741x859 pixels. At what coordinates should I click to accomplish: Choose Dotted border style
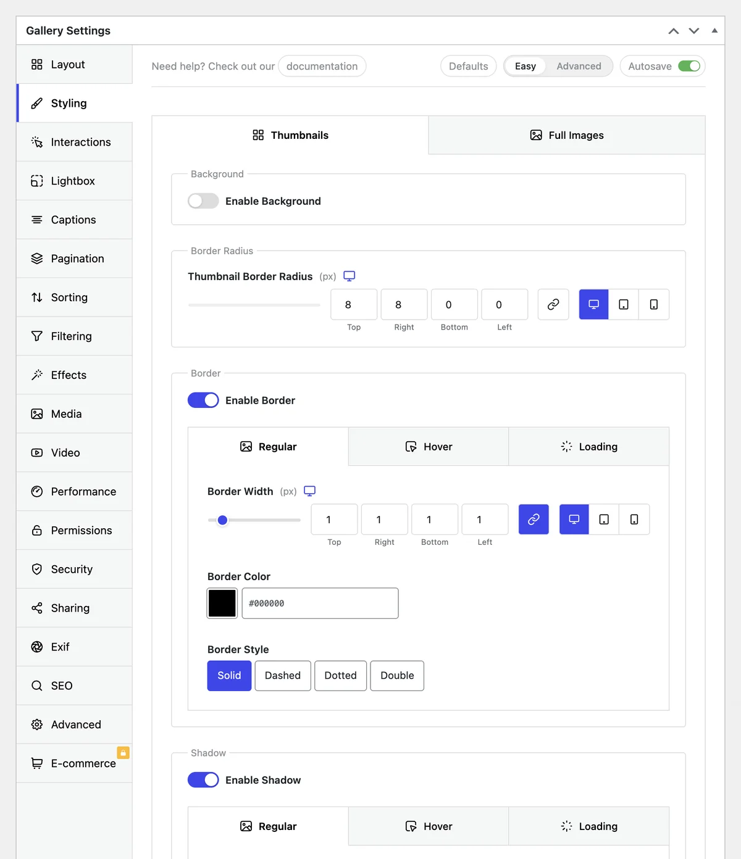340,676
